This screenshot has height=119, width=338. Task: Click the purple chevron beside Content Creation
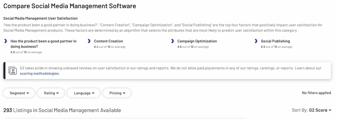(x=89, y=41)
